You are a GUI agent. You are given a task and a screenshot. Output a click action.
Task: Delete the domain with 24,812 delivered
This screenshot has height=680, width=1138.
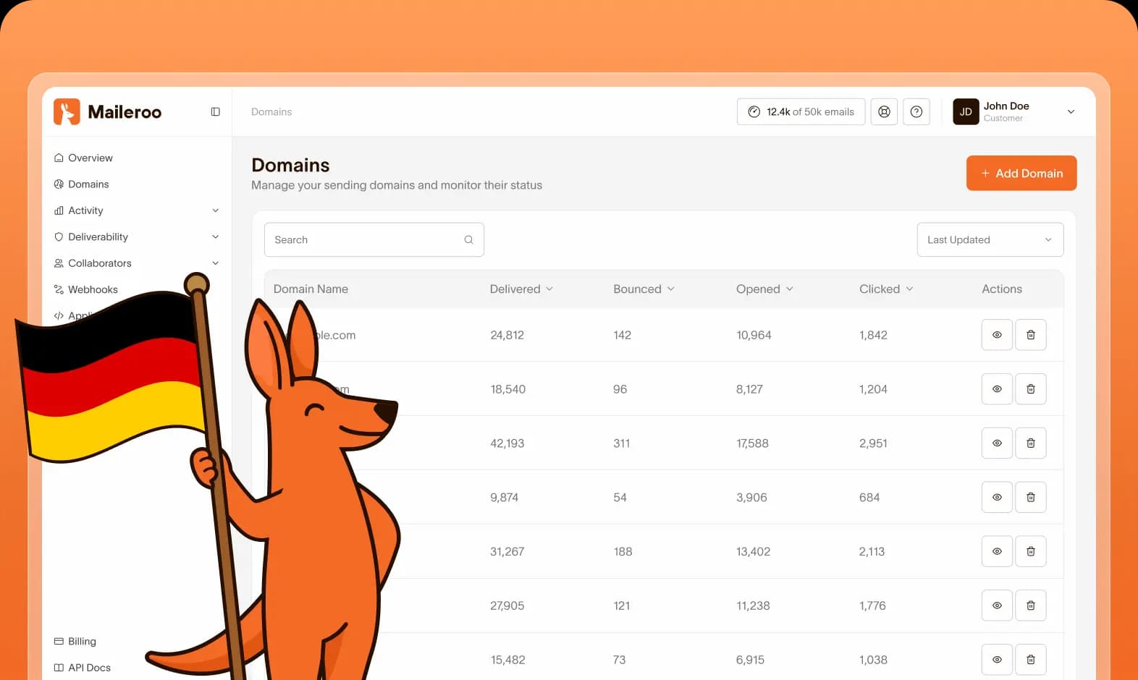(x=1030, y=335)
